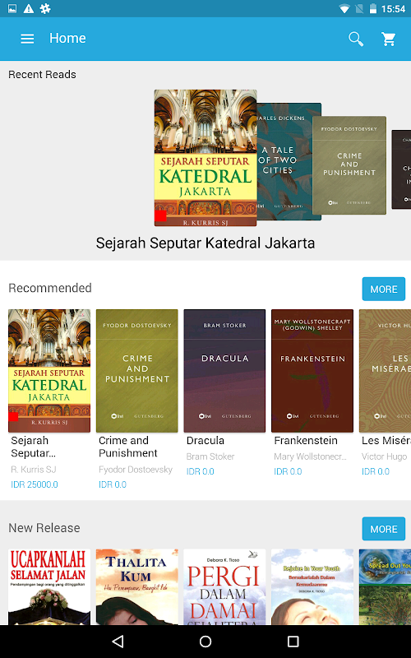Open Frankenstein book cover

click(x=312, y=371)
